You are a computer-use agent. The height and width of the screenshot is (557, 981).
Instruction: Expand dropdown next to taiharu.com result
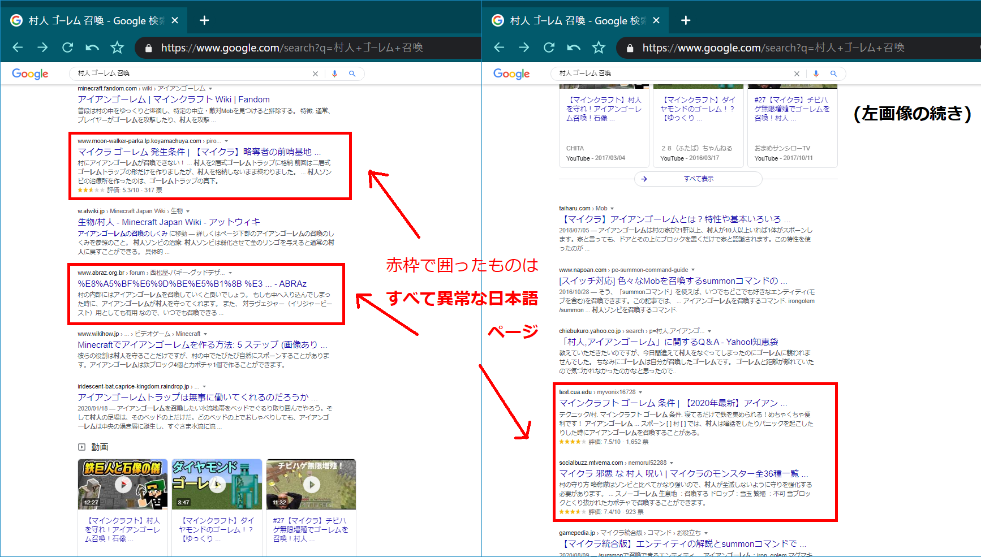point(612,209)
